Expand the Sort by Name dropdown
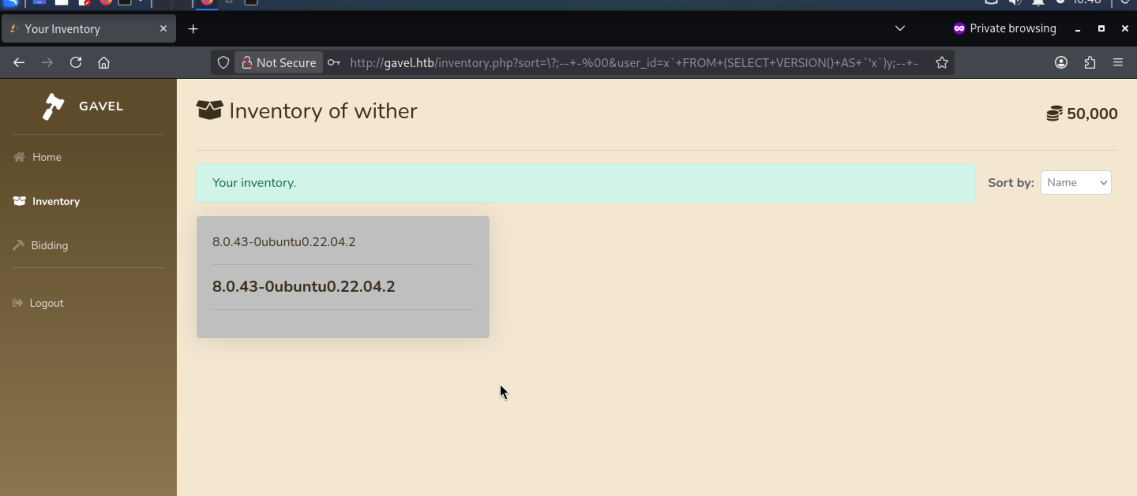Image resolution: width=1137 pixels, height=496 pixels. click(1076, 183)
